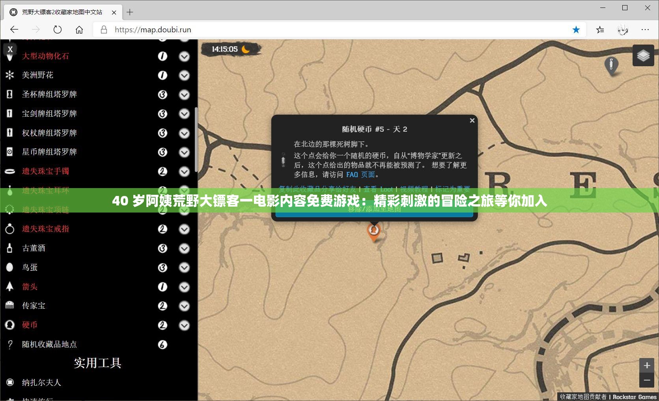
Task: Click the moon icon beside the game clock
Action: pyautogui.click(x=246, y=49)
